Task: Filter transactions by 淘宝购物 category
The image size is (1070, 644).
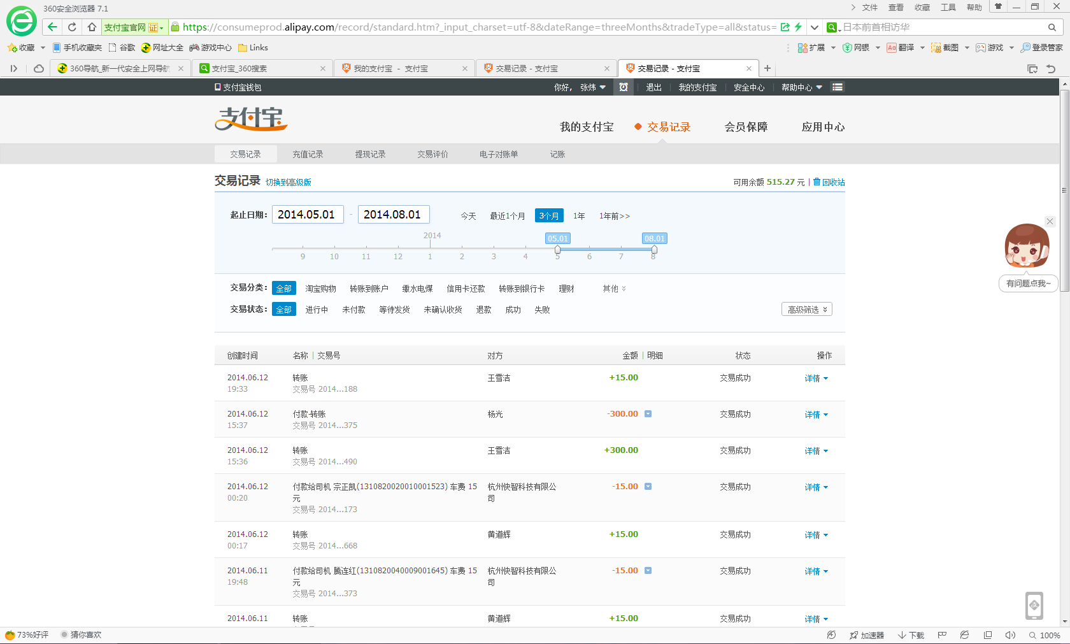Action: click(x=320, y=289)
